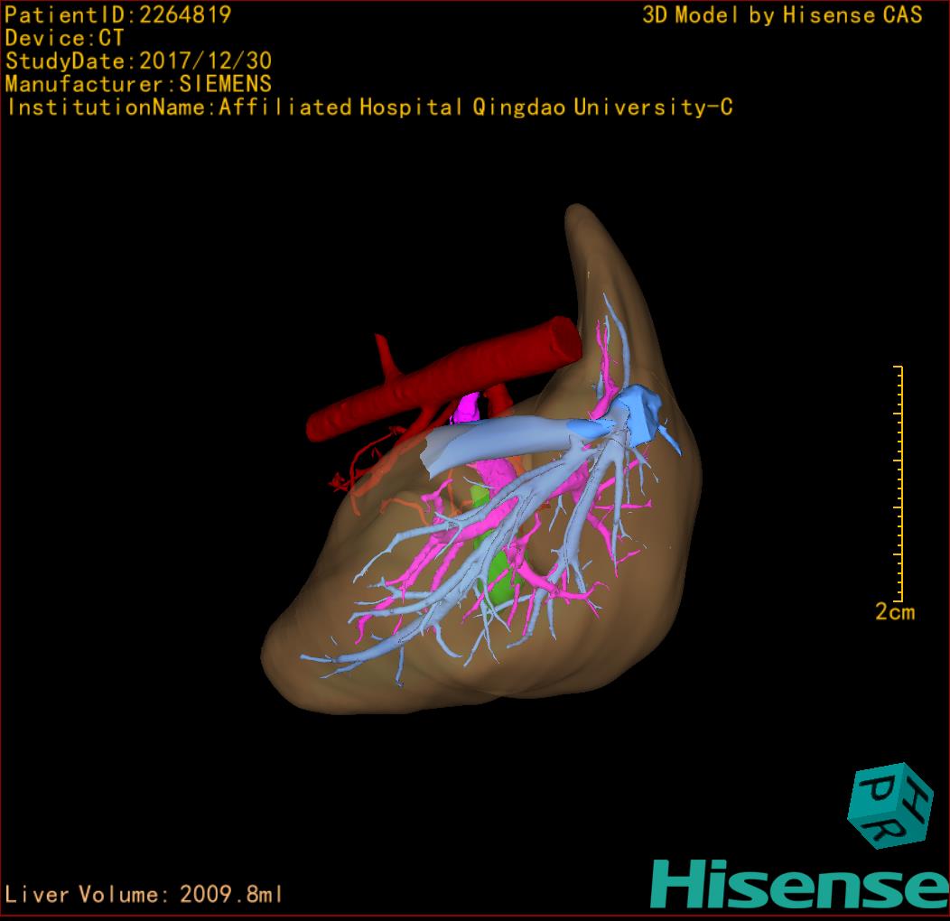
Task: Click the StudyDate:2017/12/30 text
Action: point(138,61)
